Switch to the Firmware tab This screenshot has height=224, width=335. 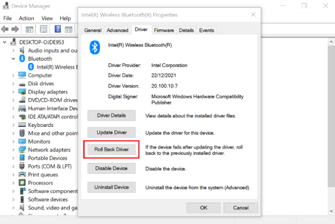point(164,30)
